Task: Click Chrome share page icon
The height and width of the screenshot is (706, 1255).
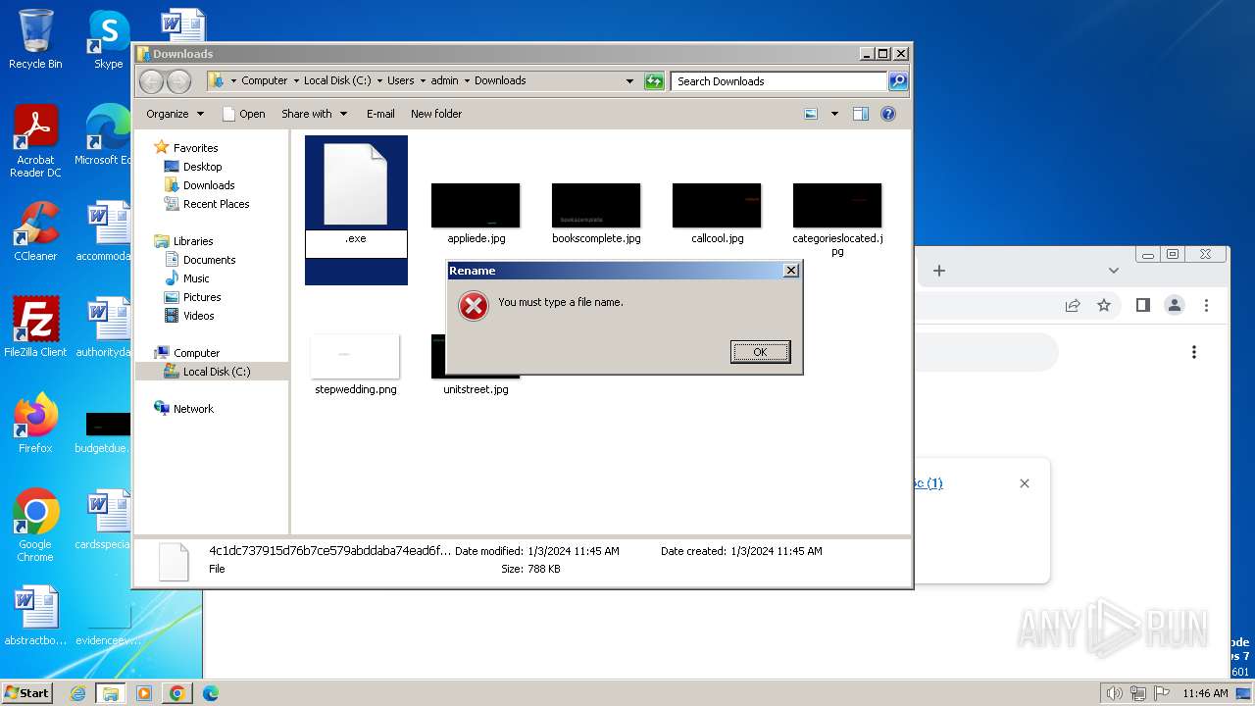Action: click(x=1073, y=305)
